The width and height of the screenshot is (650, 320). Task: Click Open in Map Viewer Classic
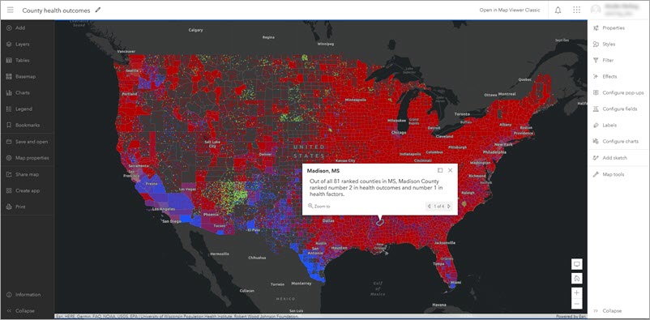pyautogui.click(x=510, y=10)
